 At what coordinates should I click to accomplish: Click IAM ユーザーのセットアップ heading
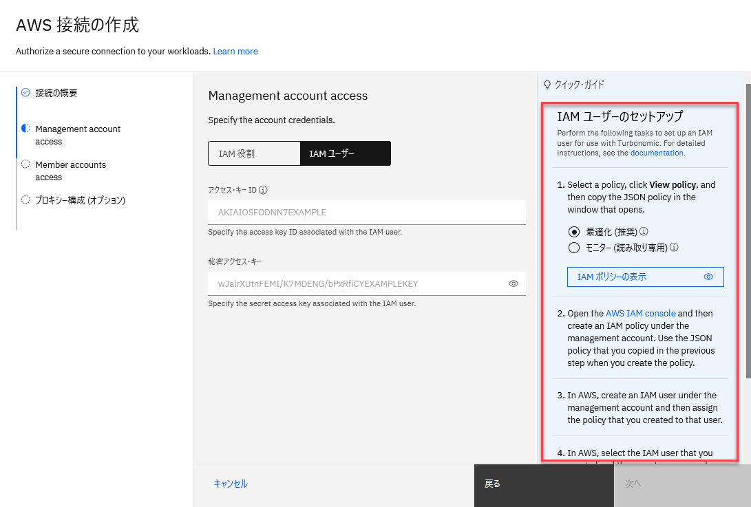click(x=620, y=116)
